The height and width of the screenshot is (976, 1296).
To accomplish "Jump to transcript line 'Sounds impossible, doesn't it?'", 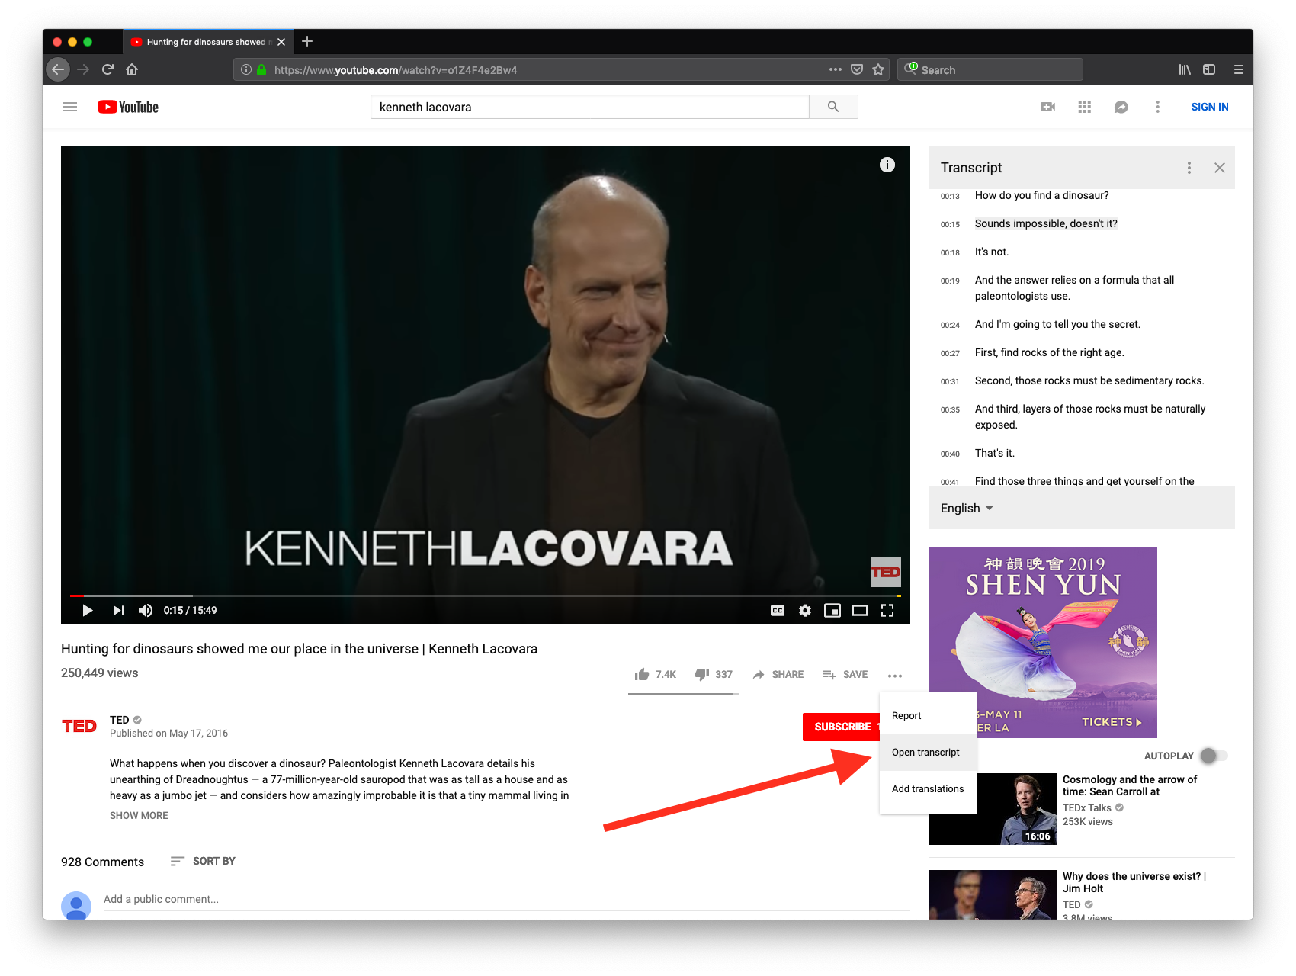I will pos(1046,223).
